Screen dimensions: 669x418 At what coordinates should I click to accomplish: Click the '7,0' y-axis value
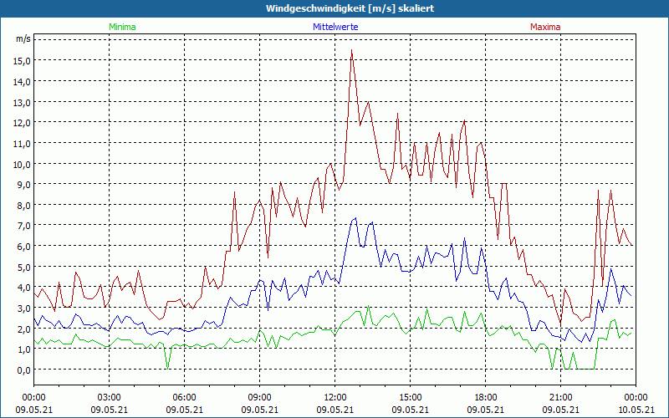pos(24,226)
